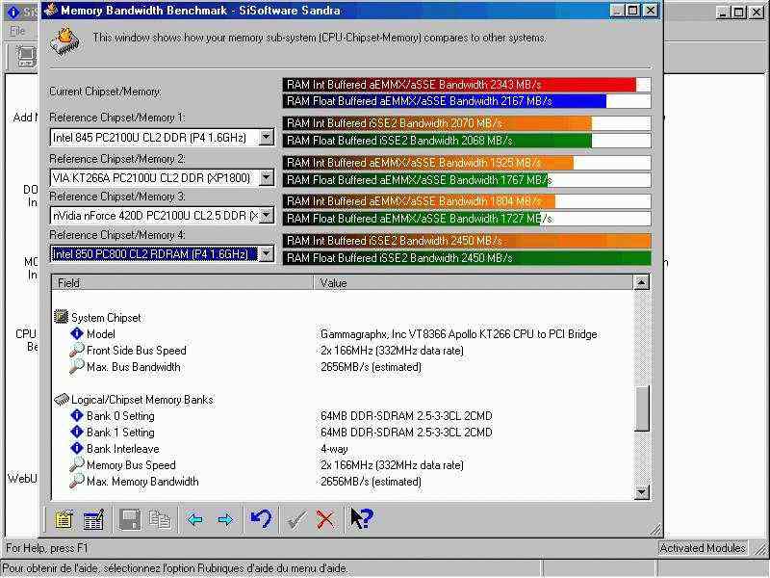This screenshot has width=770, height=578.
Task: Open the Reference Chipset/Memory 3 dropdown arrow
Action: 267,215
